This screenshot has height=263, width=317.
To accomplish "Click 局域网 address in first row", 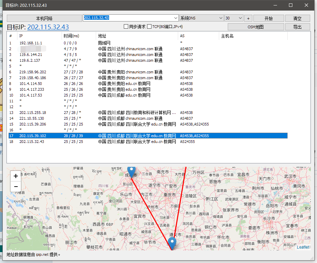I will pos(104,43).
